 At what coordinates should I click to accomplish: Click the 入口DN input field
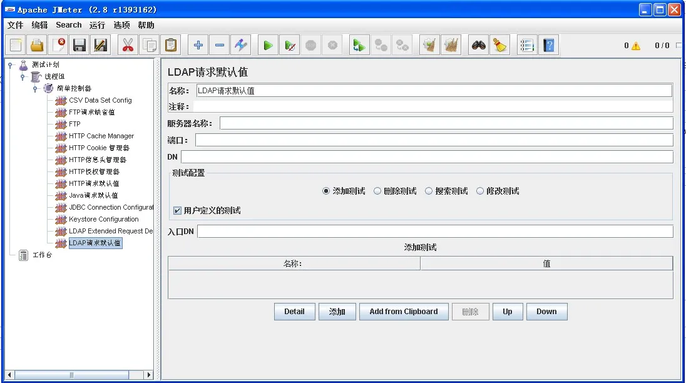(x=435, y=232)
